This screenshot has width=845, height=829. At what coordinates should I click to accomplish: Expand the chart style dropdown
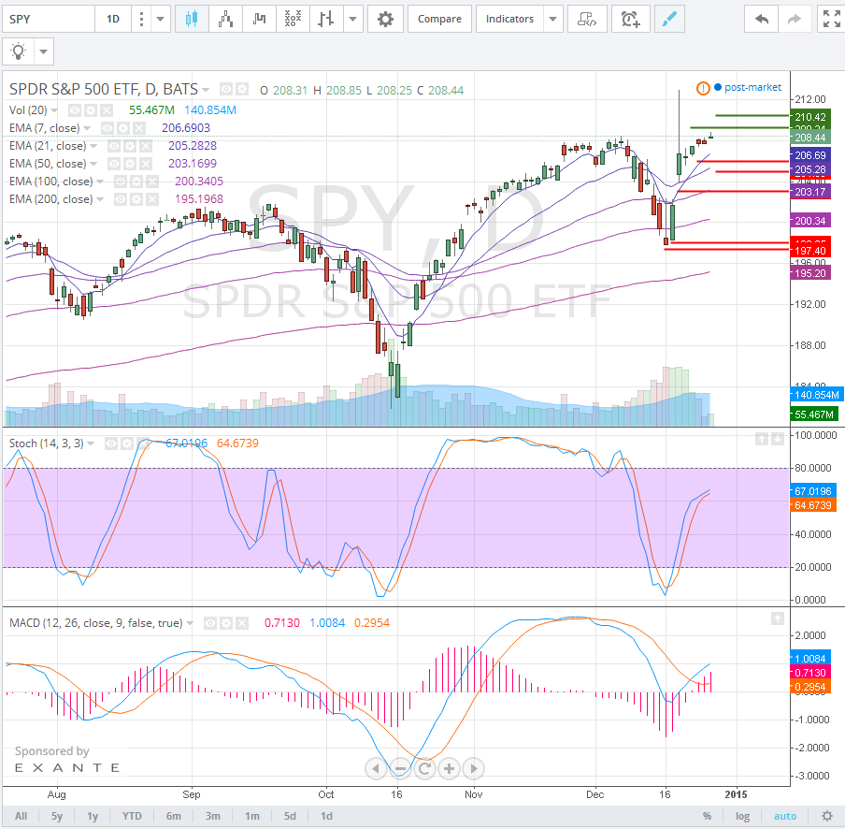(353, 19)
